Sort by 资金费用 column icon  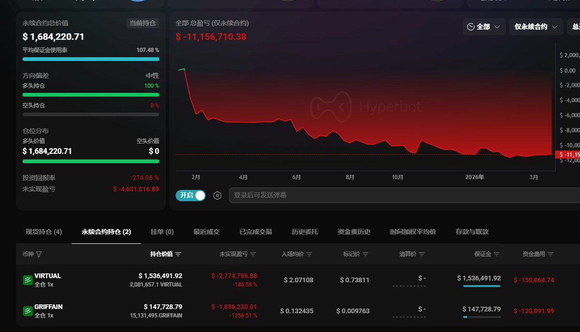pyautogui.click(x=551, y=254)
